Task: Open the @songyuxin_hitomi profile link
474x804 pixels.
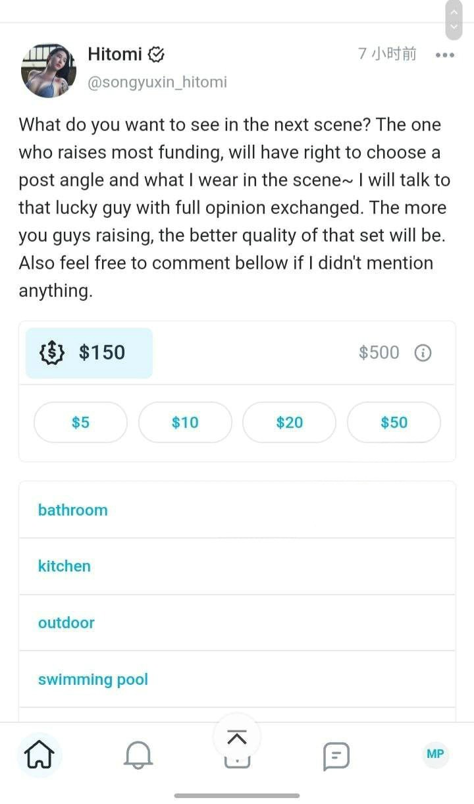Action: pos(157,82)
